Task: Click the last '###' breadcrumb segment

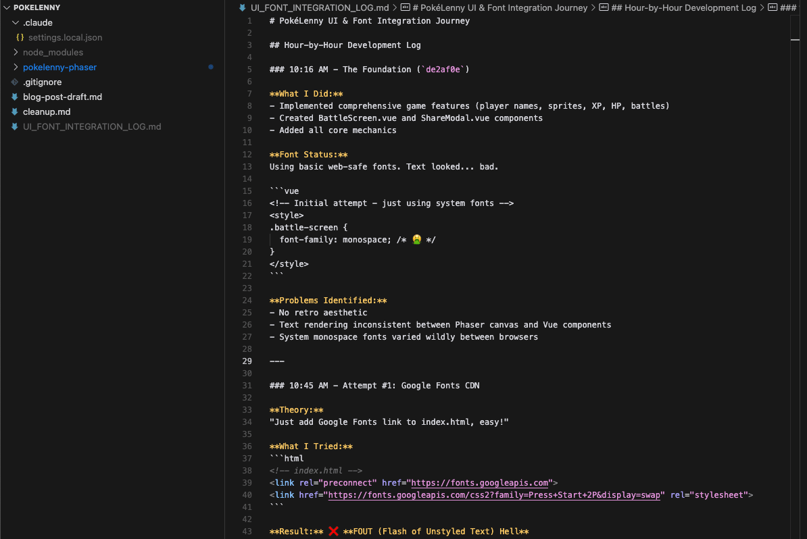Action: click(788, 7)
